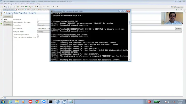Viewport: 186px width, 104px height.
Task: Click the Save All toolbar icon
Action: pyautogui.click(x=9, y=7)
